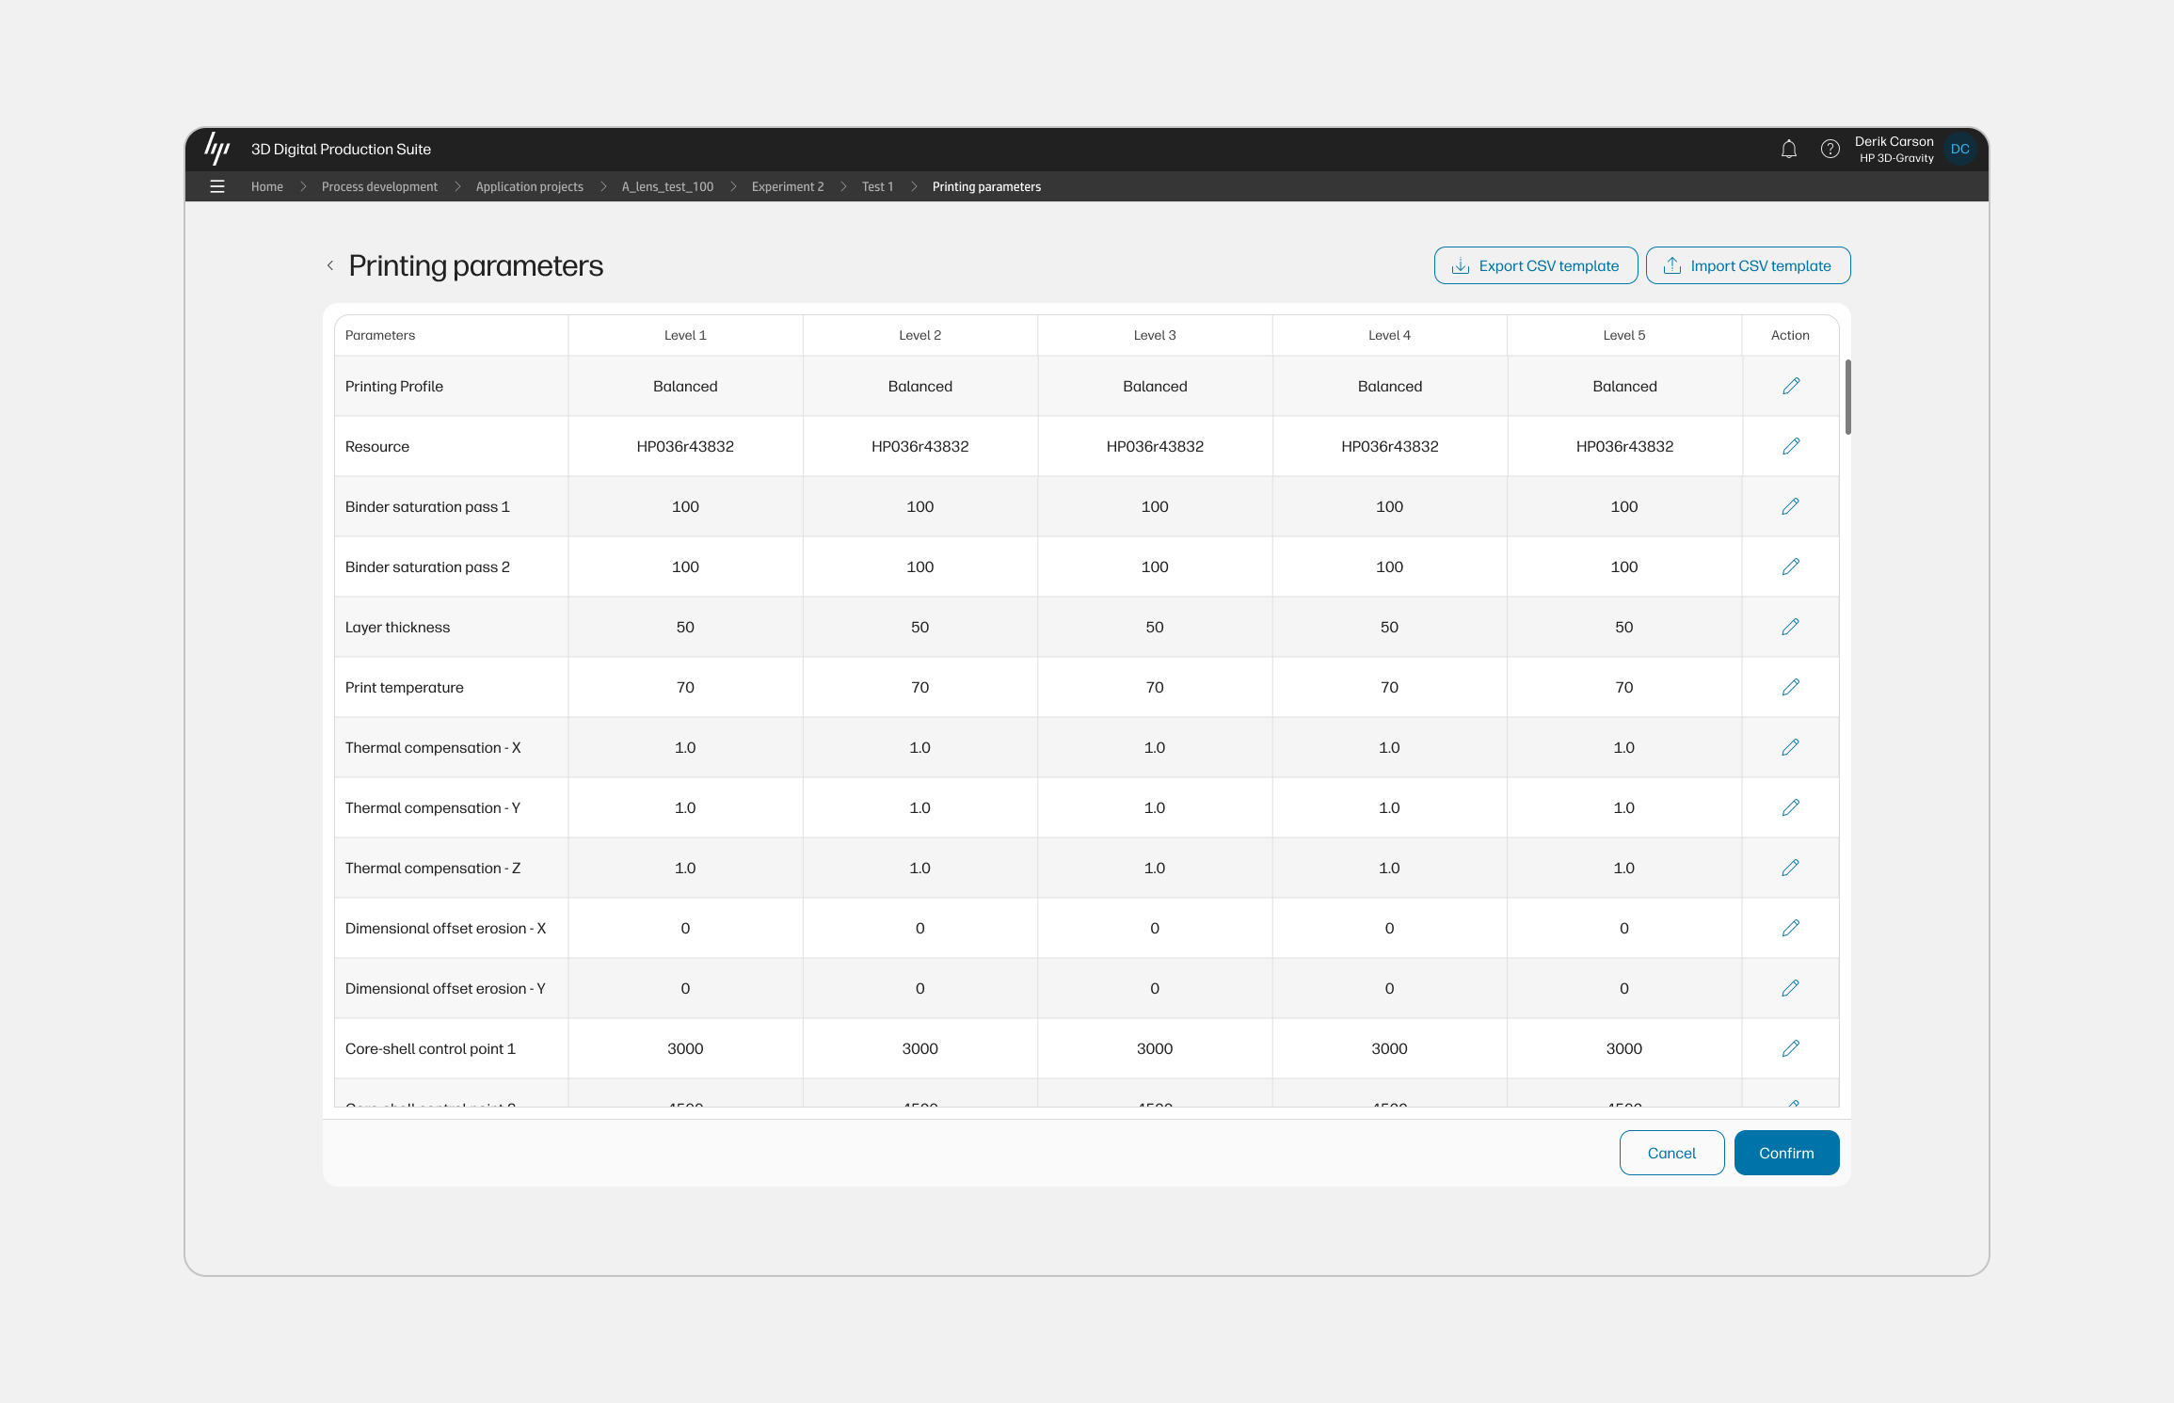2174x1403 pixels.
Task: Cancel the printing parameters changes
Action: [x=1671, y=1153]
